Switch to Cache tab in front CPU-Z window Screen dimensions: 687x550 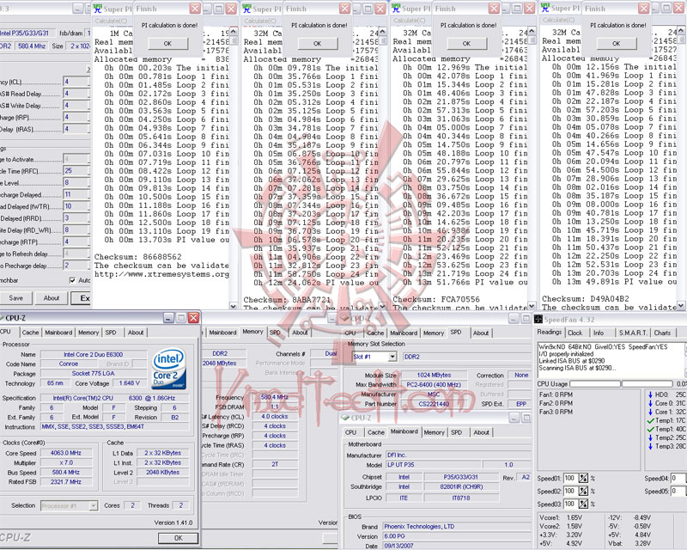click(30, 333)
